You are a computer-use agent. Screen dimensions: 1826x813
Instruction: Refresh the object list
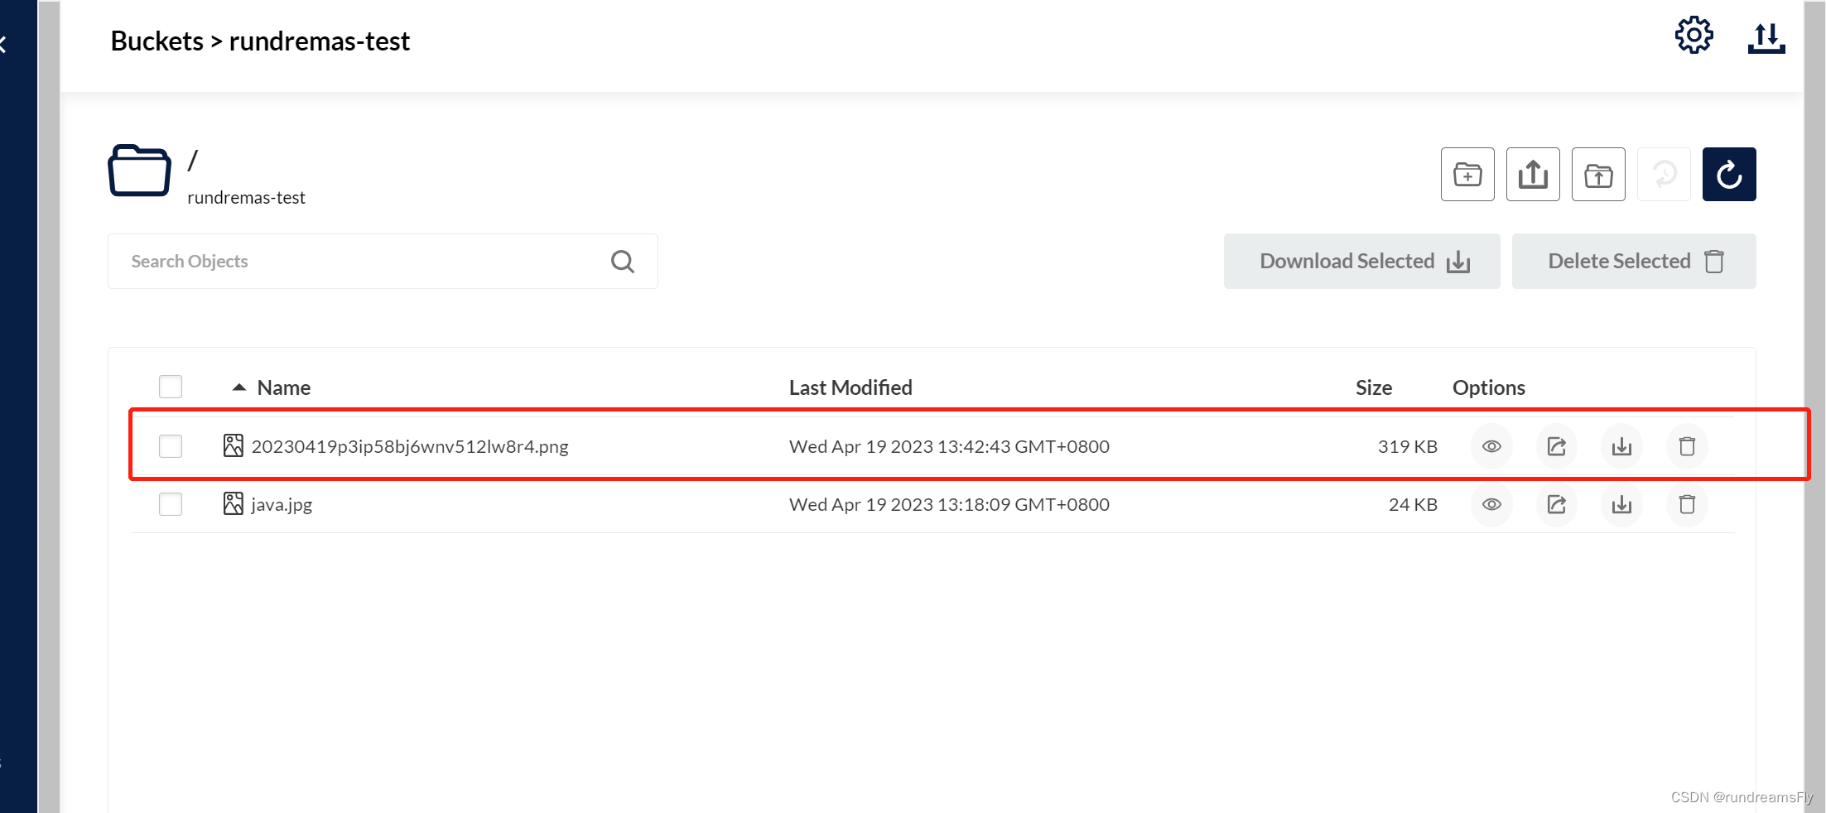pyautogui.click(x=1729, y=175)
